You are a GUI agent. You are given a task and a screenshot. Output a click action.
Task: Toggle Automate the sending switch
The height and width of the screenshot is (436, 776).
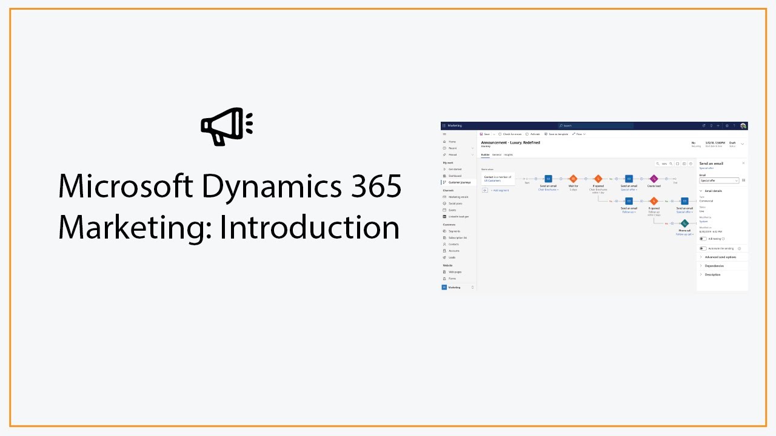(x=703, y=248)
